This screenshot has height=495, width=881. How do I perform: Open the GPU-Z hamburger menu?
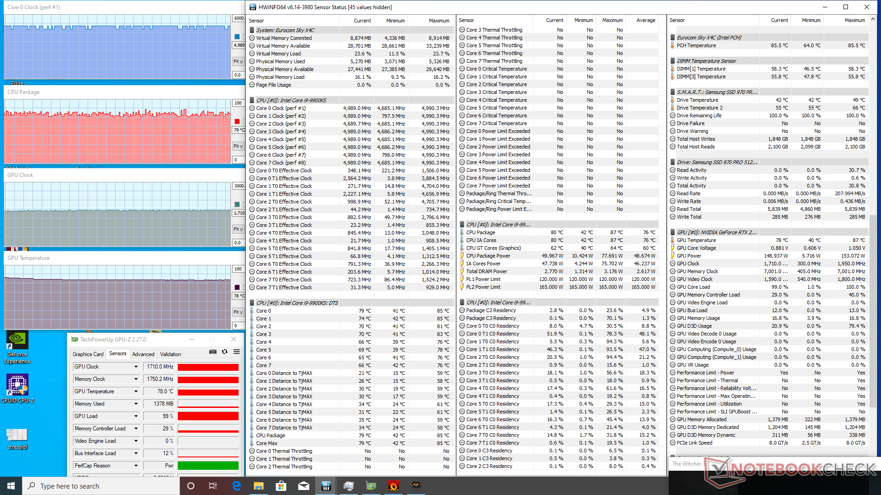click(236, 352)
